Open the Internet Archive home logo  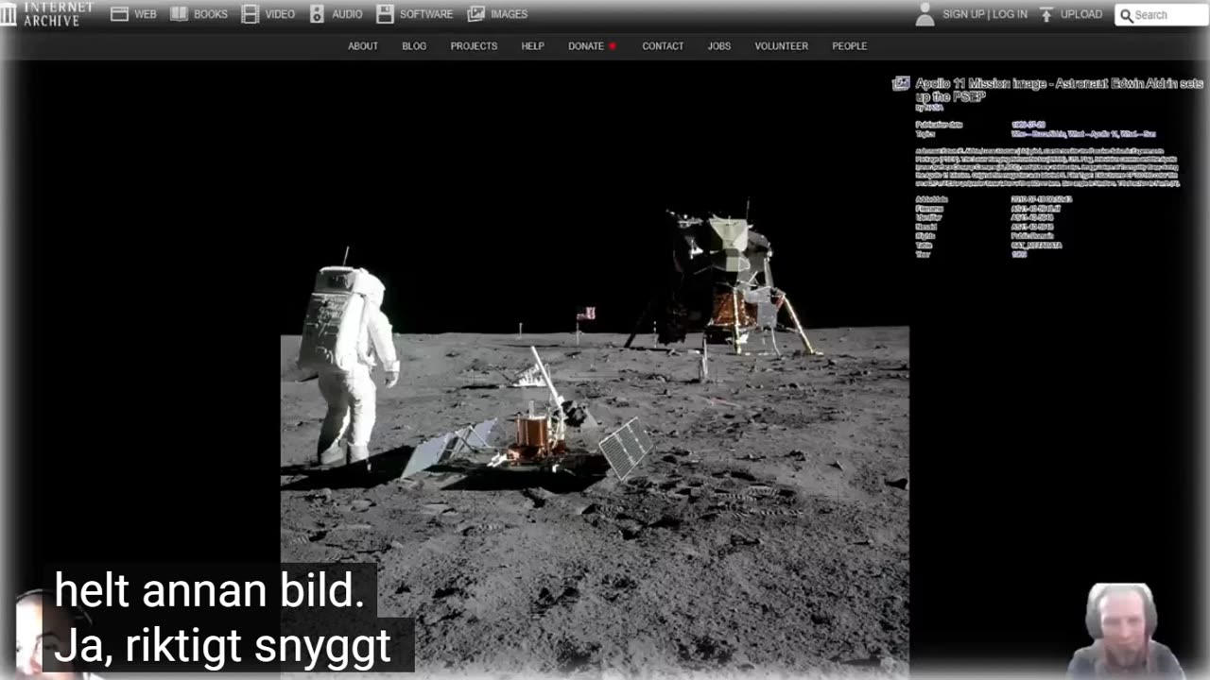coord(47,13)
